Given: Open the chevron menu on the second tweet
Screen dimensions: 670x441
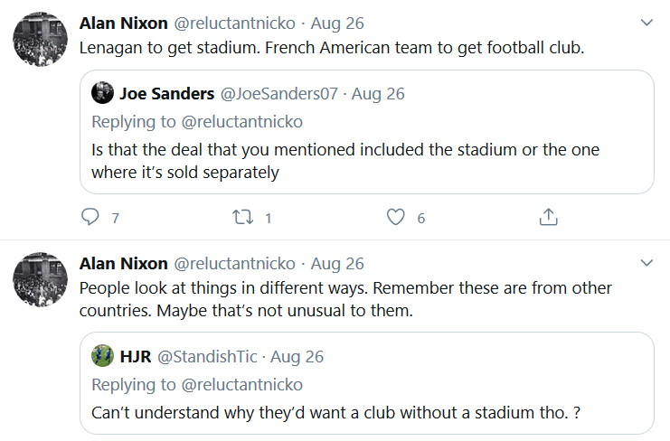Looking at the screenshot, I should pyautogui.click(x=647, y=263).
